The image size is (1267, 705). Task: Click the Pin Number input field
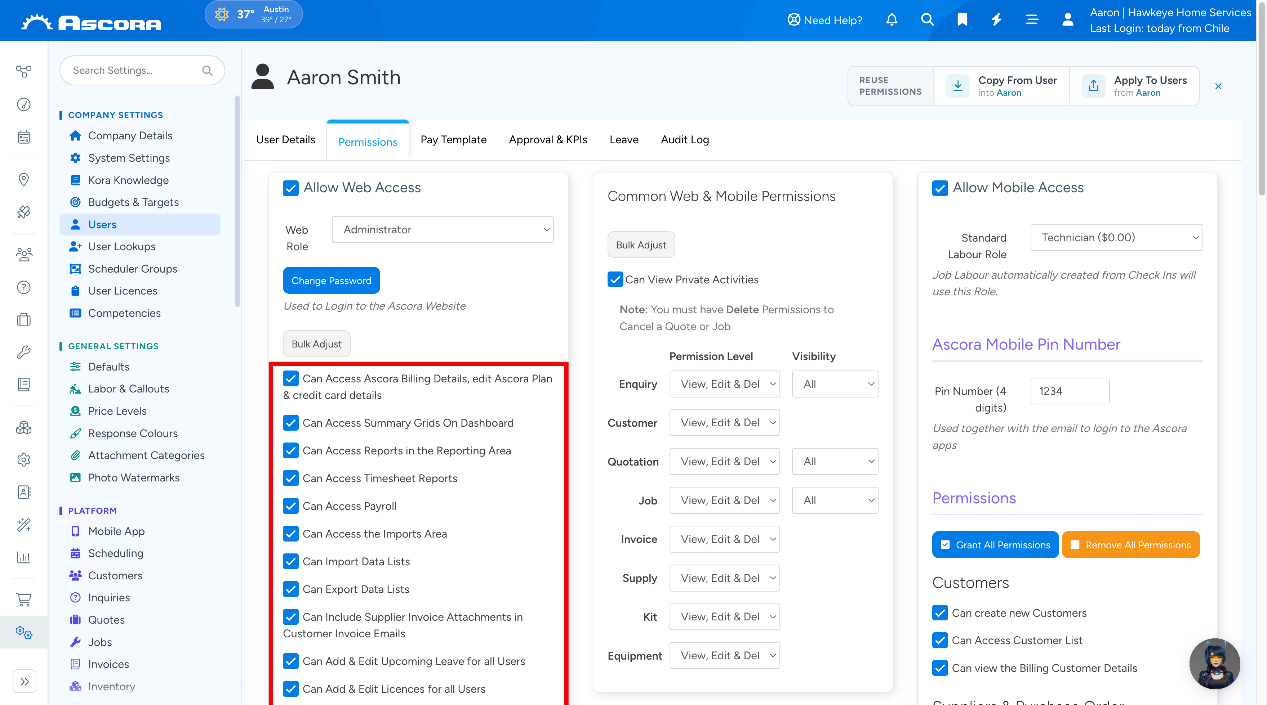1070,391
